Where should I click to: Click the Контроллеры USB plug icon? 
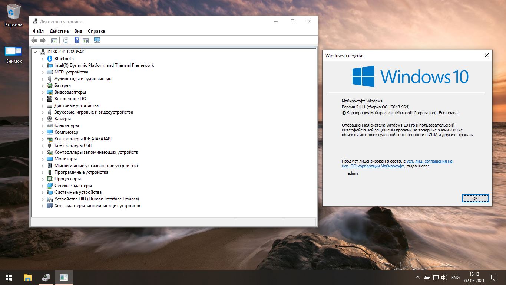50,145
